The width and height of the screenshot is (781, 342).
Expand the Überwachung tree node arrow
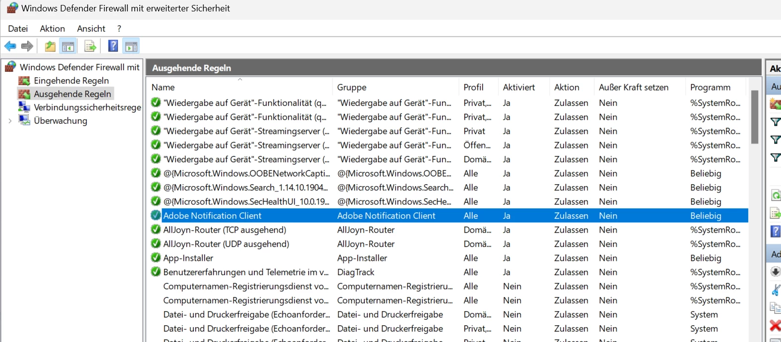click(10, 121)
